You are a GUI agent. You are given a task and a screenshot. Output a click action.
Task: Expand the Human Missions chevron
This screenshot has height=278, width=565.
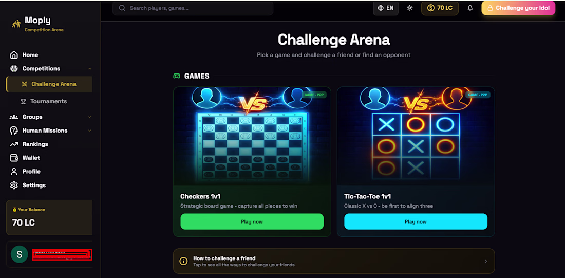90,131
